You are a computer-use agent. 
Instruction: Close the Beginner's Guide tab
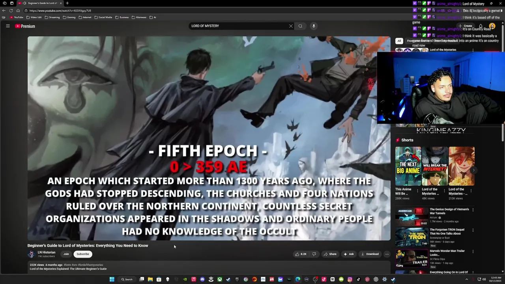(x=60, y=3)
